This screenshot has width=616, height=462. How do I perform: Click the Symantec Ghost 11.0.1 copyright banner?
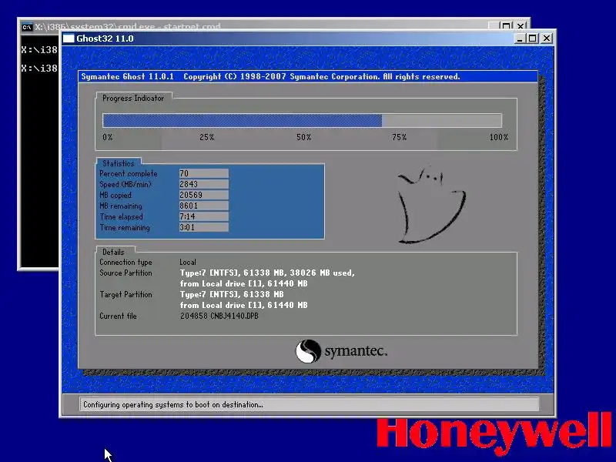pos(308,76)
